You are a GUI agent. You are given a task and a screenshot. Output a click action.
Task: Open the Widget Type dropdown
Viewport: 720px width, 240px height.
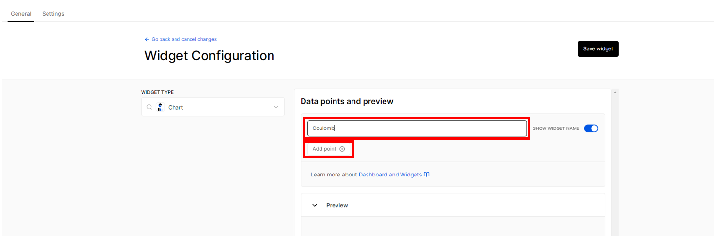[x=213, y=107]
